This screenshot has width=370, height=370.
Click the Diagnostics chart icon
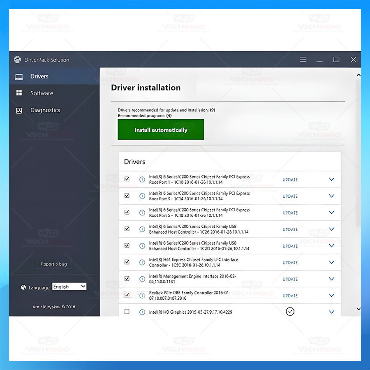[x=19, y=111]
